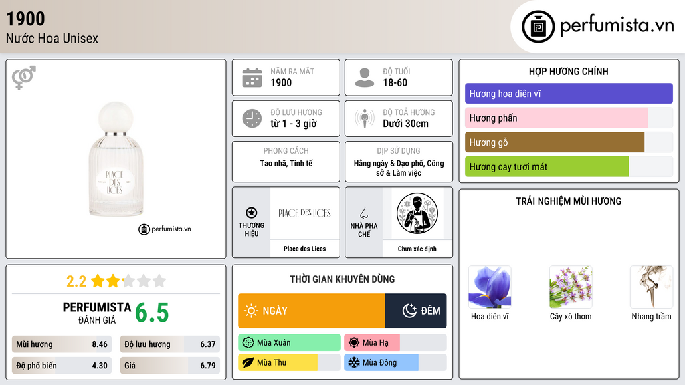The width and height of the screenshot is (685, 385).
Task: Open the Hoa diên vĩ iris thumbnail
Action: 490,287
